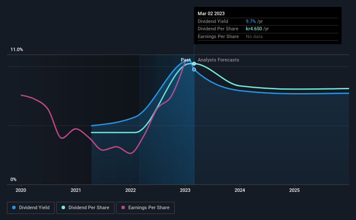The image size is (356, 220).
Task: Click the 9.7% Dividend Yield tooltip value
Action: (251, 21)
